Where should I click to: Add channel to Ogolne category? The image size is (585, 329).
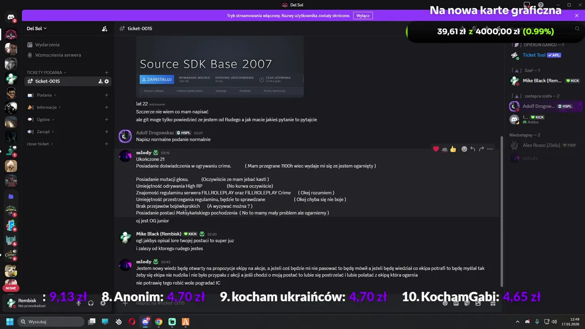click(106, 119)
